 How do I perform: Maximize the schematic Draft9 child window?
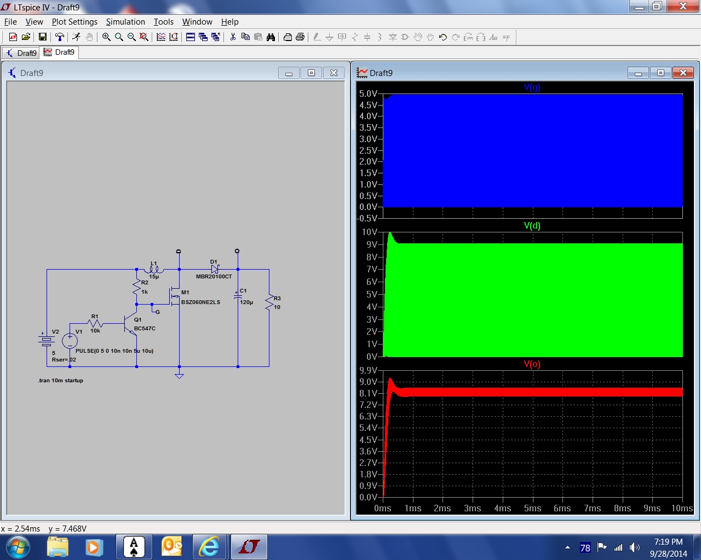pyautogui.click(x=311, y=73)
